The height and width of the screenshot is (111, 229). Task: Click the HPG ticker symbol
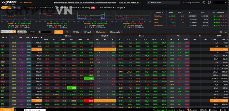pos(2,72)
